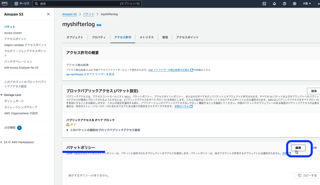
Task: Open the 大阪 region dropdown
Action: coord(307,4)
